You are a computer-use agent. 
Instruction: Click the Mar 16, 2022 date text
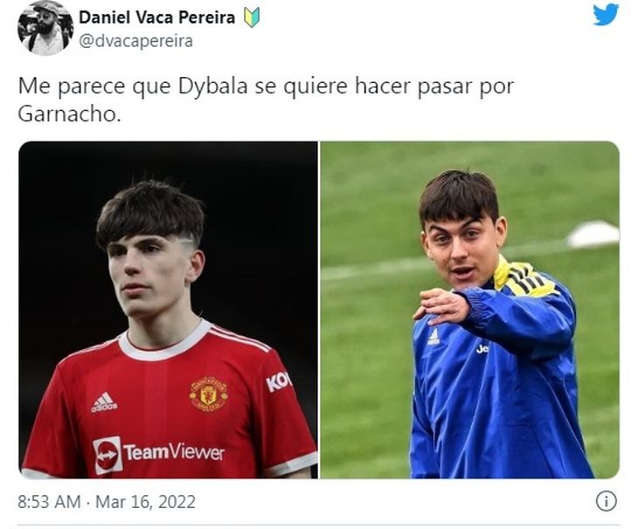click(145, 502)
